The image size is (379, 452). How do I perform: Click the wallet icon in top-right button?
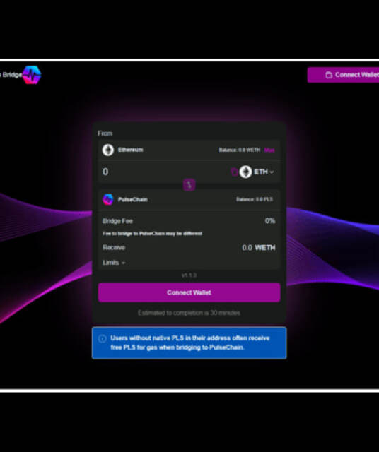[329, 75]
